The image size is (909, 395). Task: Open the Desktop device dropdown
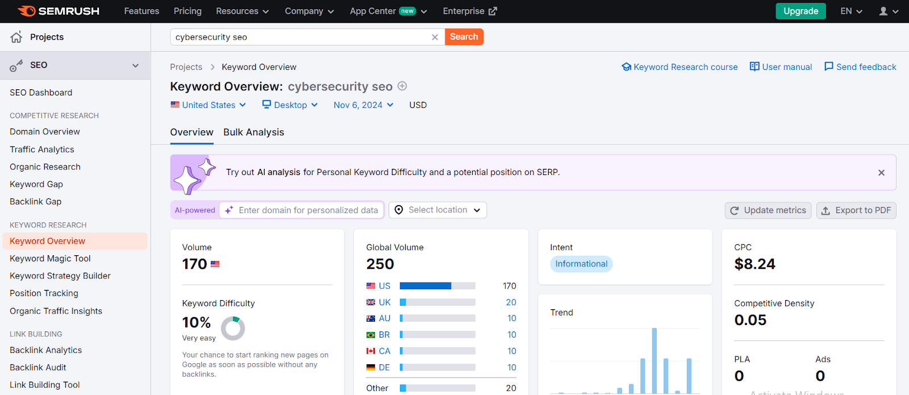(290, 105)
